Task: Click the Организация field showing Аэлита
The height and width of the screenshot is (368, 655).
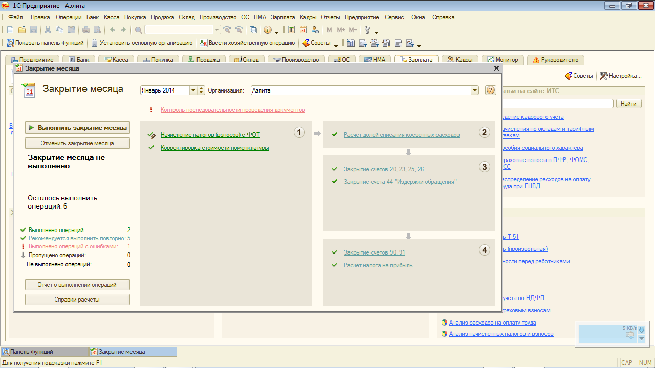Action: point(360,90)
